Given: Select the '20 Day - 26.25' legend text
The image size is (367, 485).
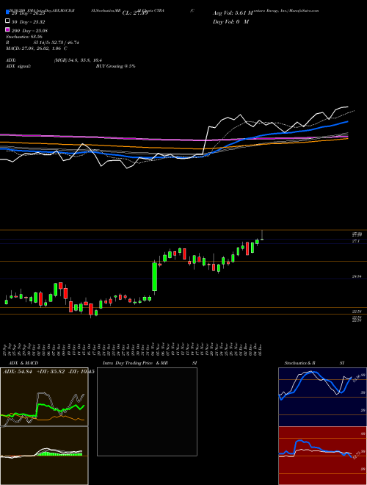Looking at the screenshot, I should coord(29,14).
